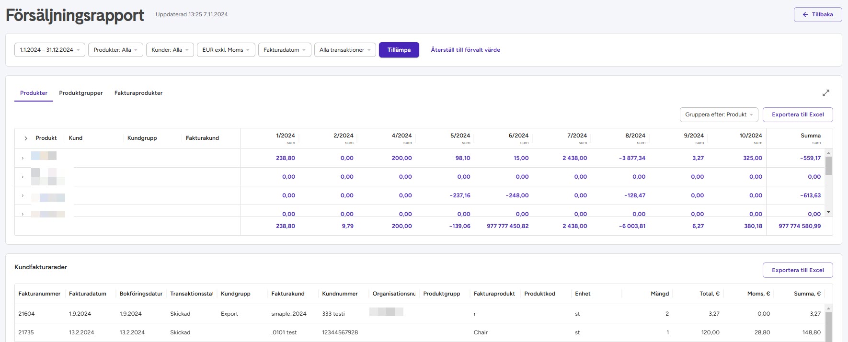The height and width of the screenshot is (342, 848).
Task: Open the Fakturadatum dropdown
Action: point(285,50)
